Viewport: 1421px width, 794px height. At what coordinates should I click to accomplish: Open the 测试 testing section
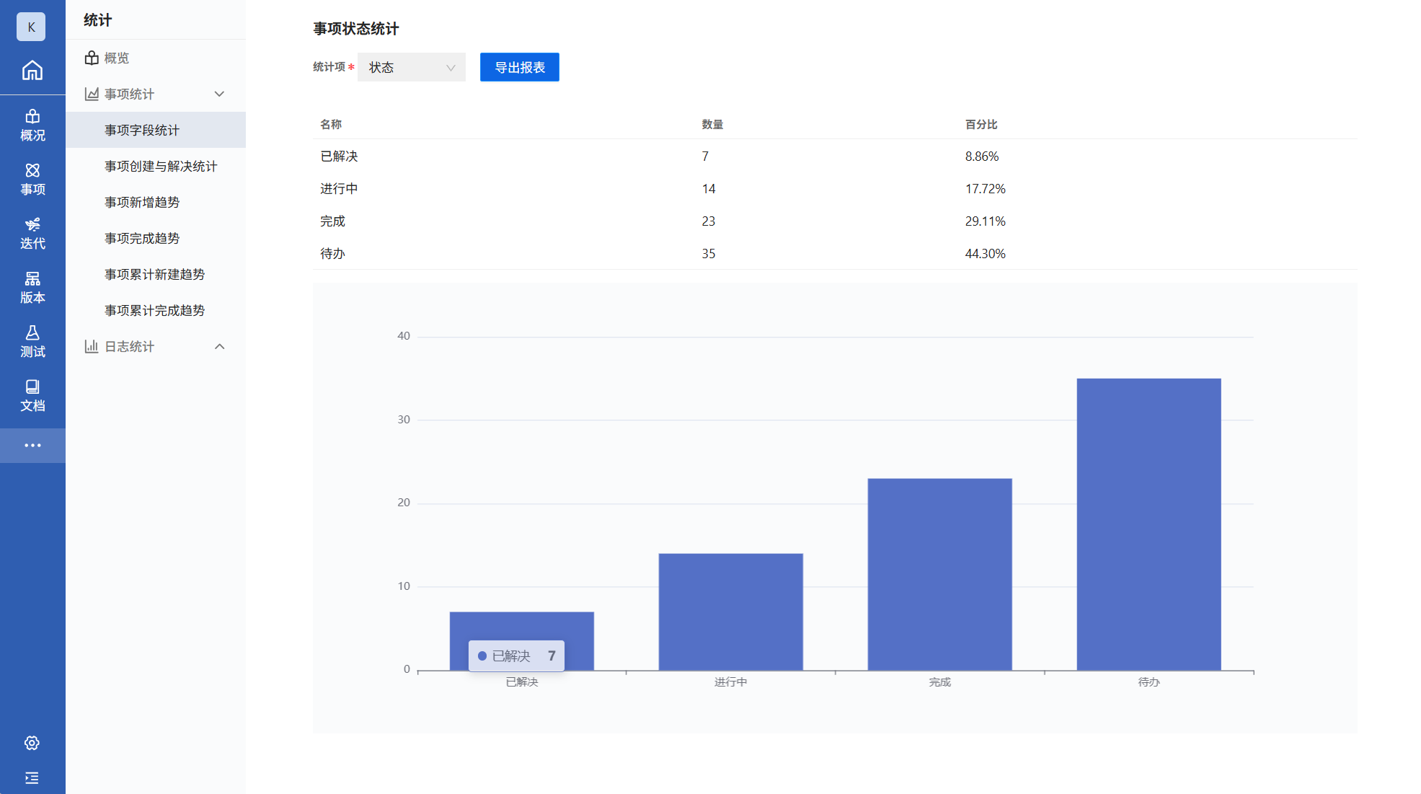[32, 341]
